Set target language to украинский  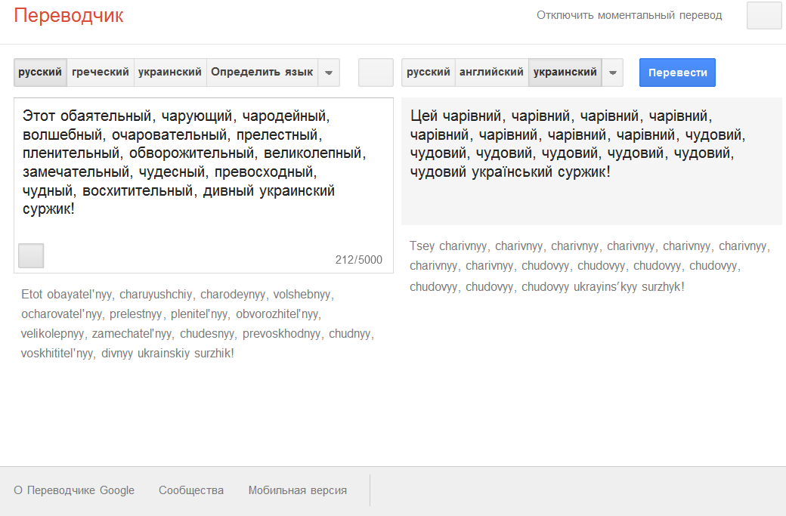click(x=565, y=73)
